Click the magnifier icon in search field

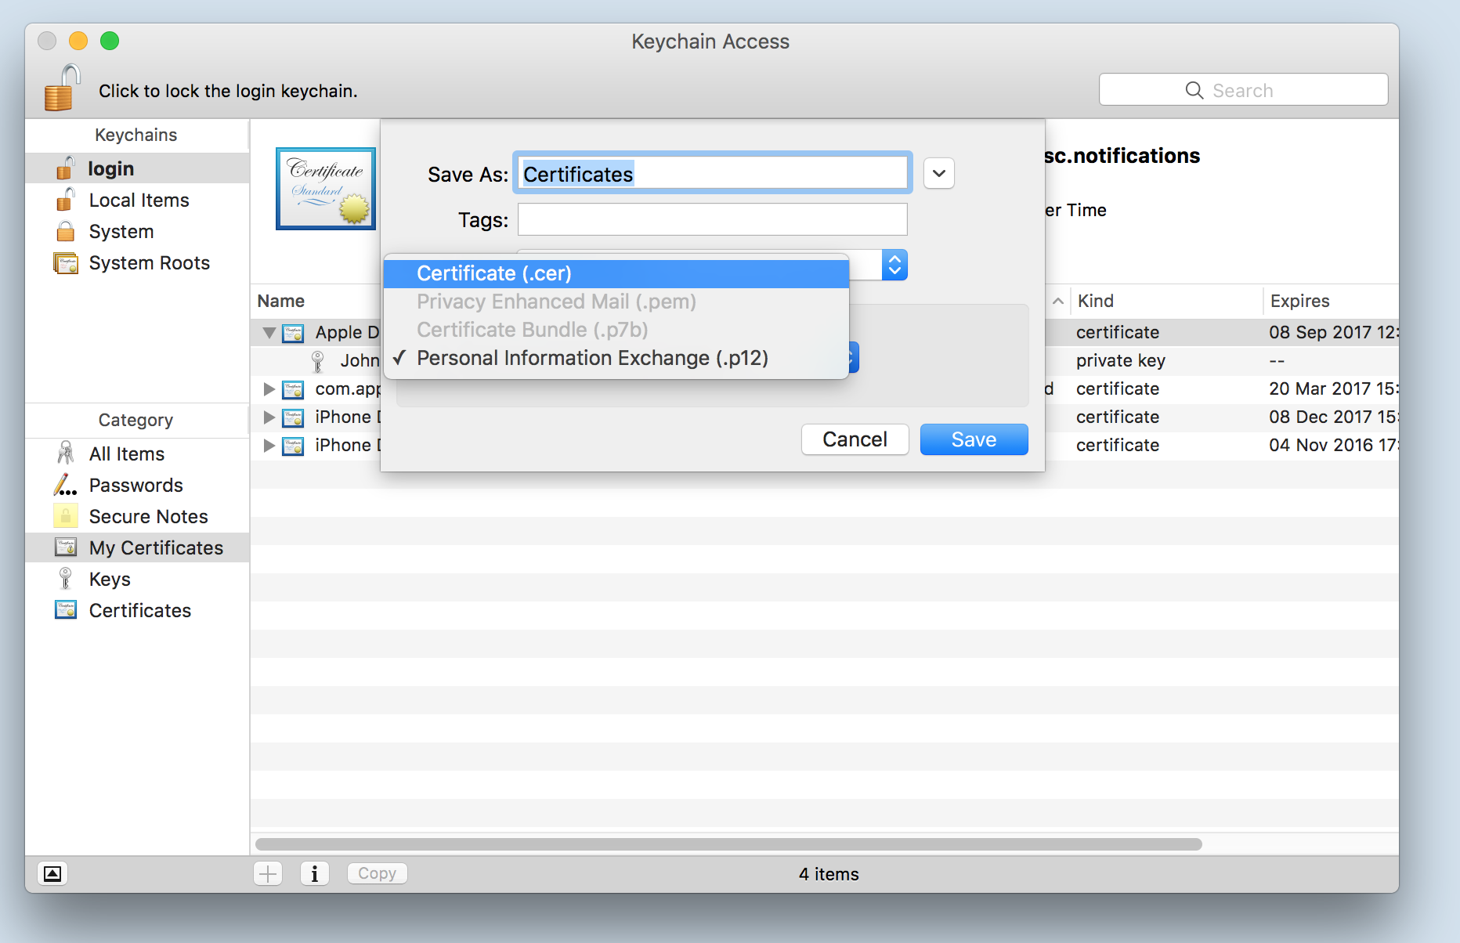pyautogui.click(x=1194, y=90)
